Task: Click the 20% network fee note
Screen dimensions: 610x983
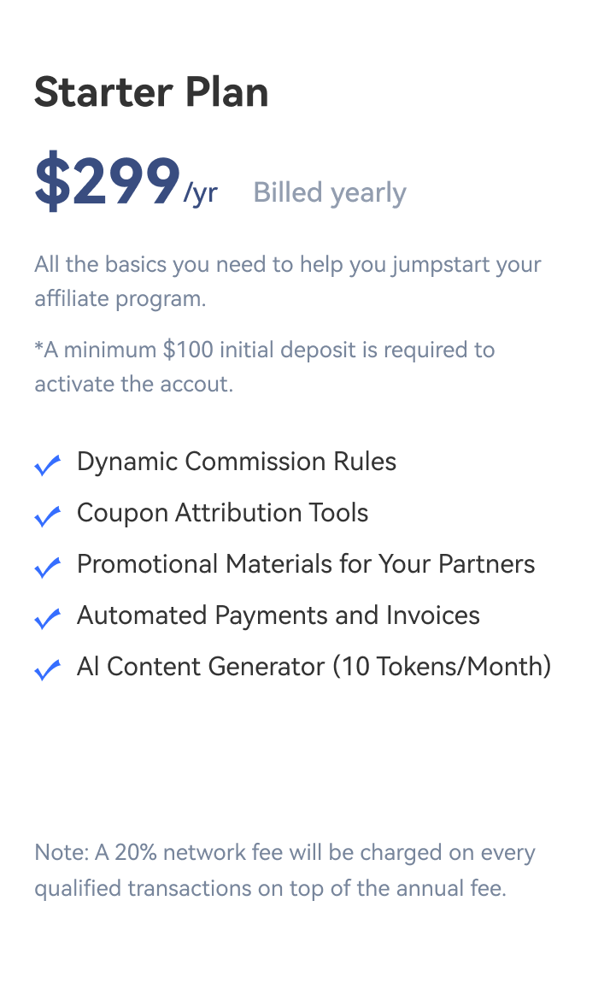Action: tap(284, 853)
